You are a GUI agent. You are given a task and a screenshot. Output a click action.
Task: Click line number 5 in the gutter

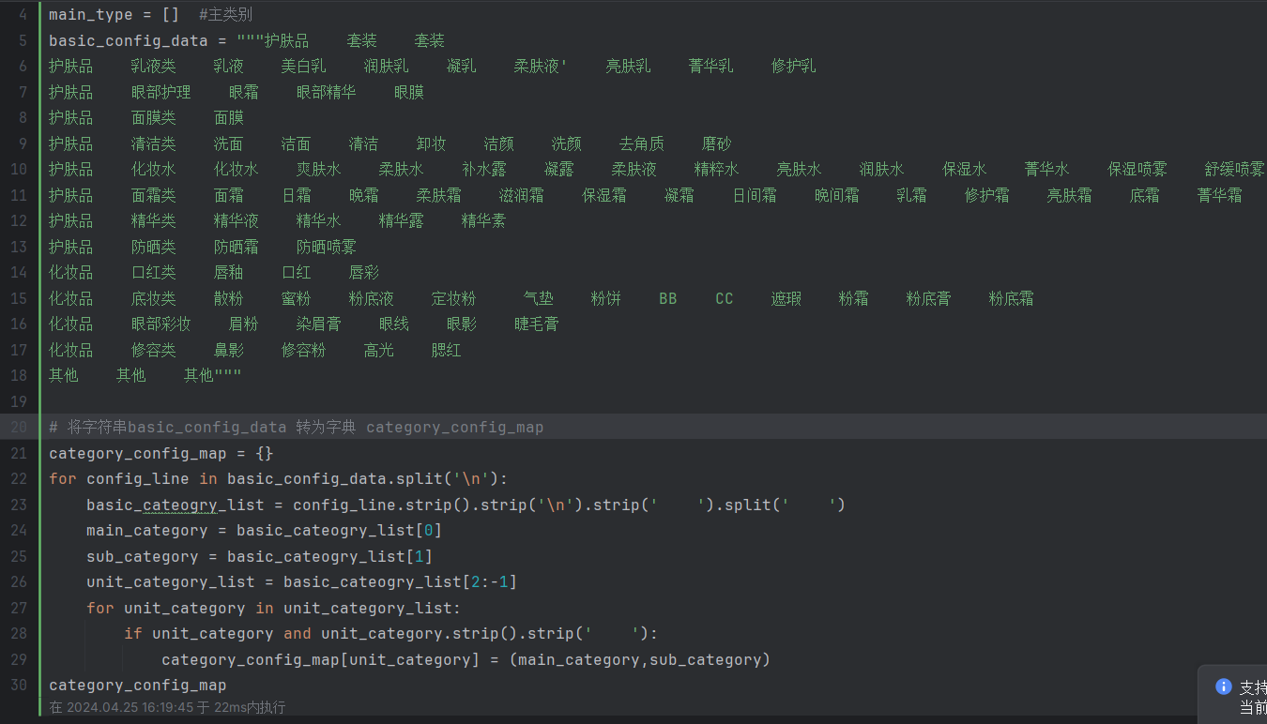pyautogui.click(x=23, y=41)
